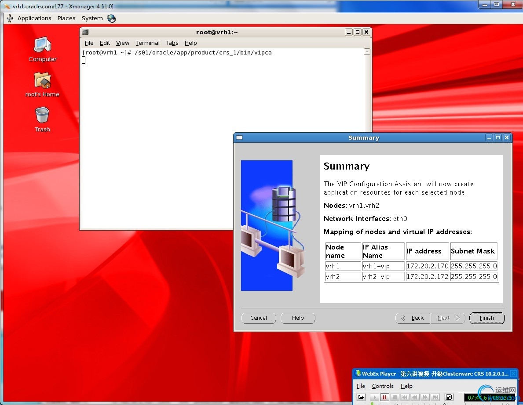Open WebEx Player Help menu

406,386
